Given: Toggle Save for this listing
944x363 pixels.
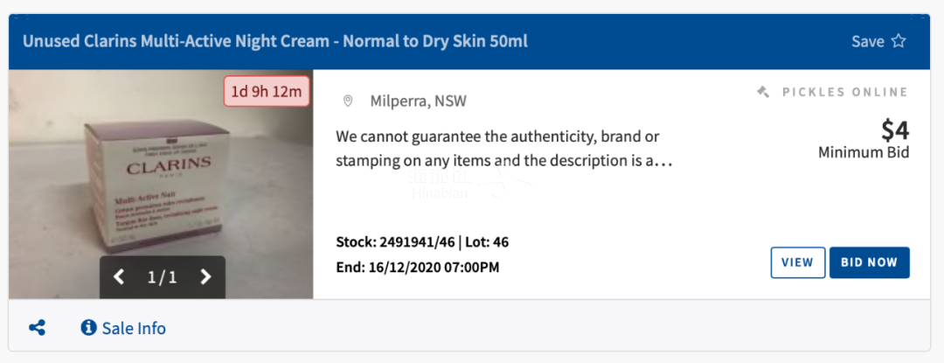Looking at the screenshot, I should click(x=878, y=41).
